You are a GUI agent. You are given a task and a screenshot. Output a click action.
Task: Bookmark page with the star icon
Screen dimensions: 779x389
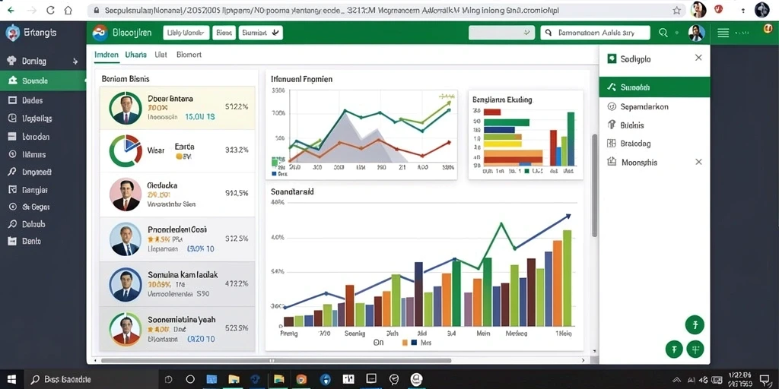676,10
